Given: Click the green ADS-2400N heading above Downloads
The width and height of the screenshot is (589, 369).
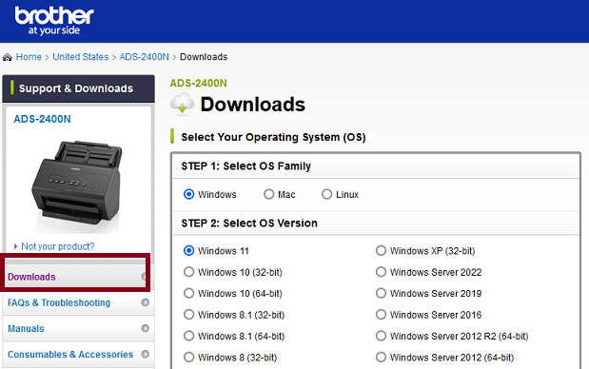Looking at the screenshot, I should pyautogui.click(x=198, y=83).
